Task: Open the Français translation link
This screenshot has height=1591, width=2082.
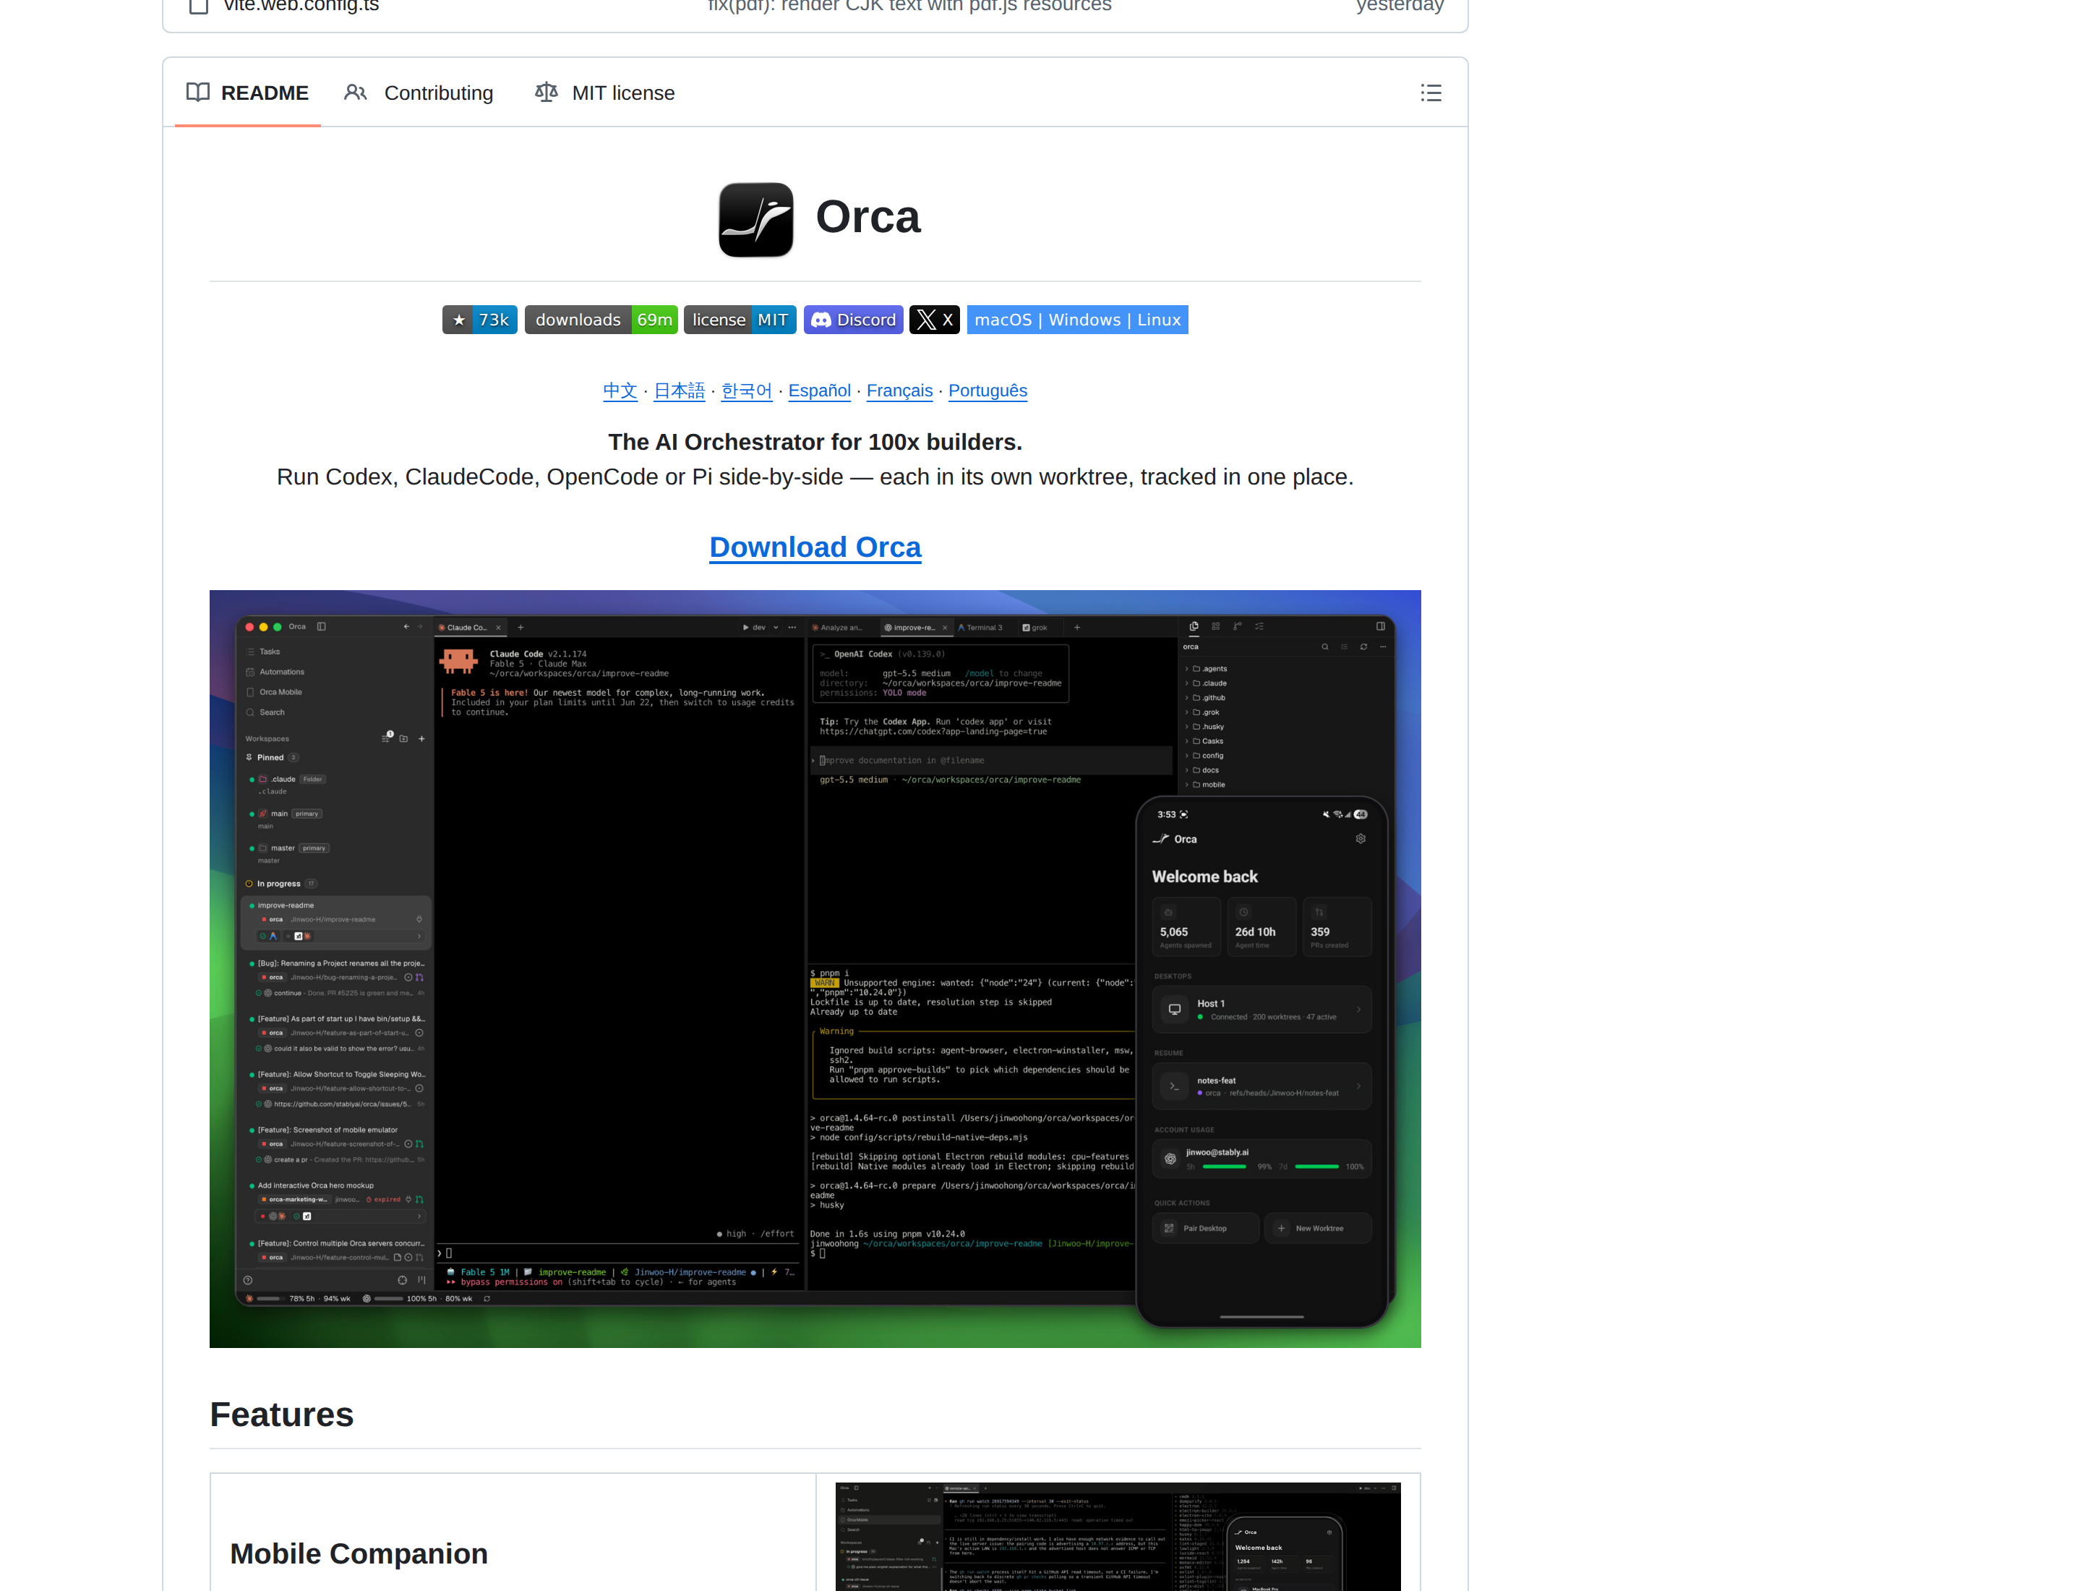Action: point(899,391)
